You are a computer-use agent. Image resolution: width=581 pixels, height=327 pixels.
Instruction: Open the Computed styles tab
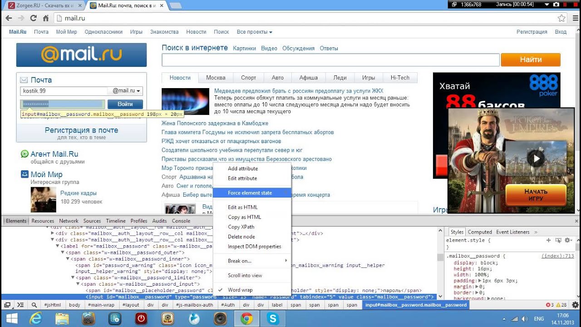[480, 232]
